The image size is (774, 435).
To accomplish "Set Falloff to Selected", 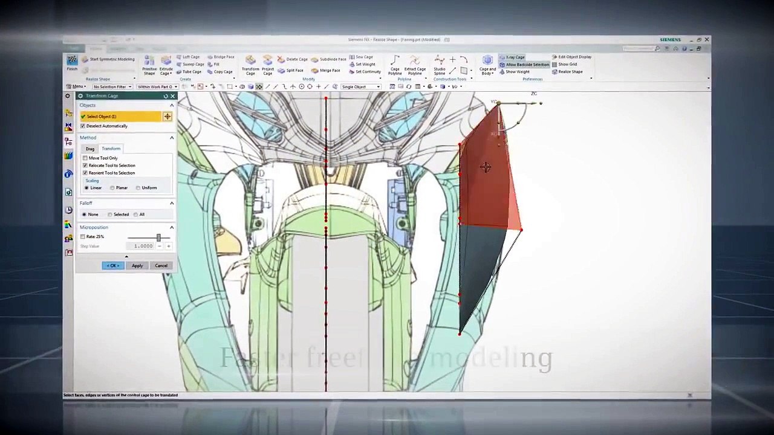I will click(x=109, y=214).
